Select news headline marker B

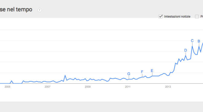pyautogui.click(x=199, y=41)
